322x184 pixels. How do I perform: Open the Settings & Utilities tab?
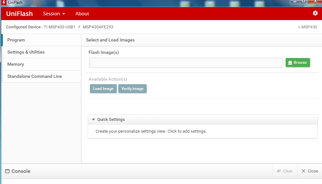(42, 52)
